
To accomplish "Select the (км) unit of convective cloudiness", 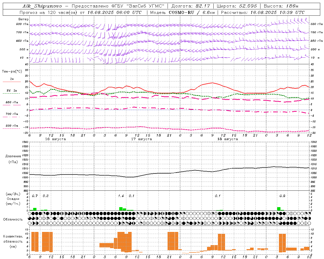I will (x=13, y=246).
